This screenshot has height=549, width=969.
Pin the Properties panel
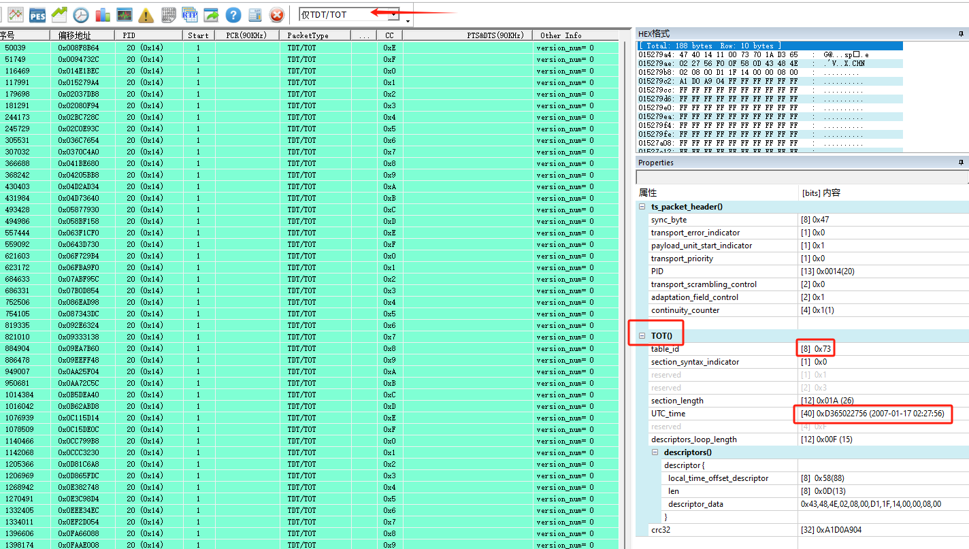[962, 163]
